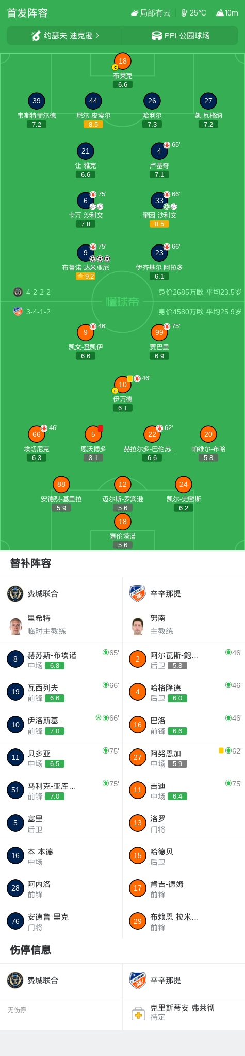
Task: Select 恩沃博多 number 5 with red card
Action: pos(93,434)
